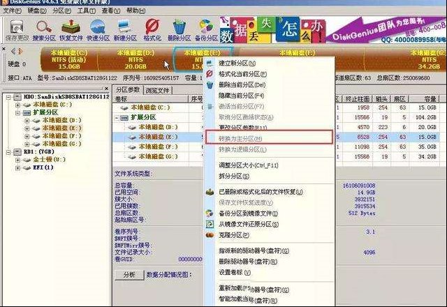The height and width of the screenshot is (307, 447).
Task: Launch the 恢复文件 file recovery tool
Action: tap(71, 30)
